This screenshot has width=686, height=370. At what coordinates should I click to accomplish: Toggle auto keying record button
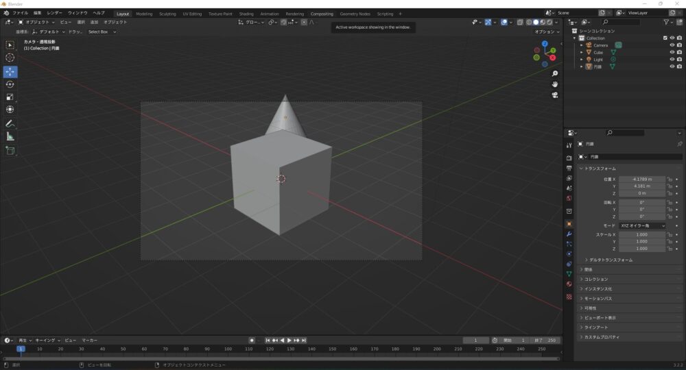click(252, 341)
